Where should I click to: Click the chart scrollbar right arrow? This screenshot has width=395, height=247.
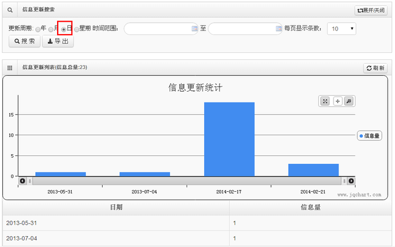(351, 181)
